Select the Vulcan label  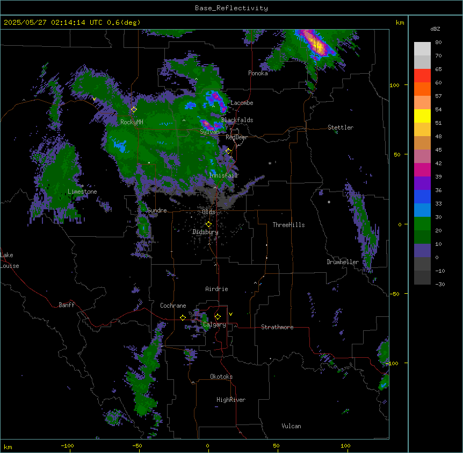pyautogui.click(x=292, y=426)
